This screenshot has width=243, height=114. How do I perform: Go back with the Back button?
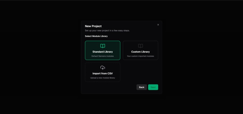point(142,87)
